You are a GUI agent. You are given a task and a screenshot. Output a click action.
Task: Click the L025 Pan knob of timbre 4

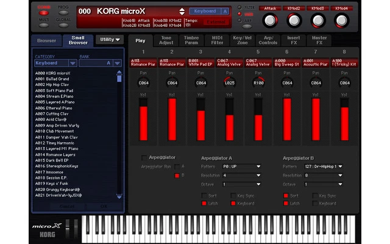(x=230, y=83)
